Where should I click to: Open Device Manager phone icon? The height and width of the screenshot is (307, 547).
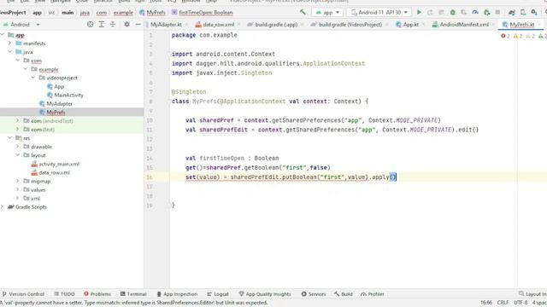click(523, 12)
